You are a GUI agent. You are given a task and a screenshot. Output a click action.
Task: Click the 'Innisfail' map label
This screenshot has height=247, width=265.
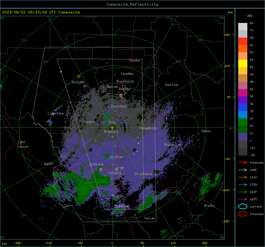click(119, 106)
